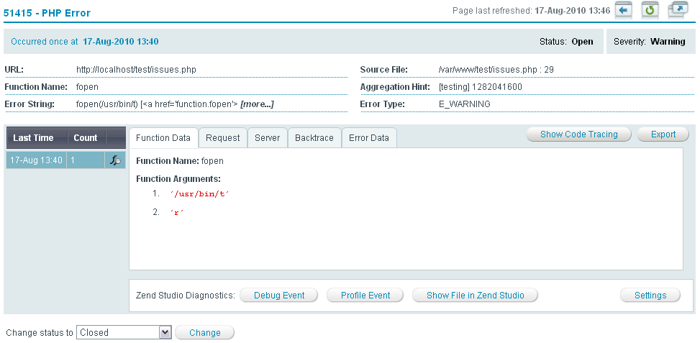
Task: Click Show File in Zend Studio
Action: click(475, 296)
